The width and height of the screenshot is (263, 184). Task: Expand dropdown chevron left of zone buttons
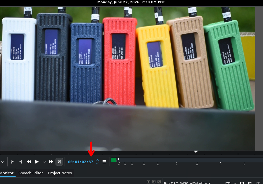[3, 162]
